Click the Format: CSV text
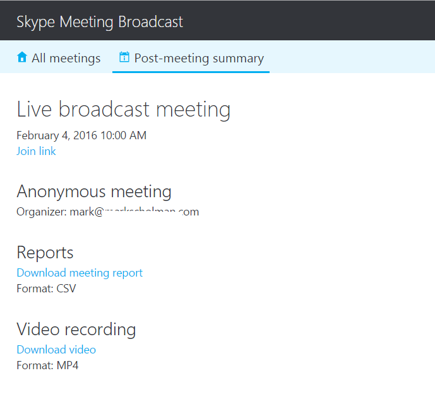 click(x=46, y=289)
